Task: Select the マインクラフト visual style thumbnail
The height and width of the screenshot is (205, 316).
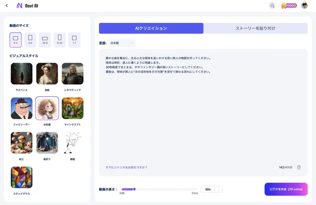Action: [73, 109]
